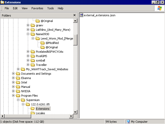Click the horizontal scroll left arrow
Viewport: 165px width, 124px height.
(x=2, y=116)
